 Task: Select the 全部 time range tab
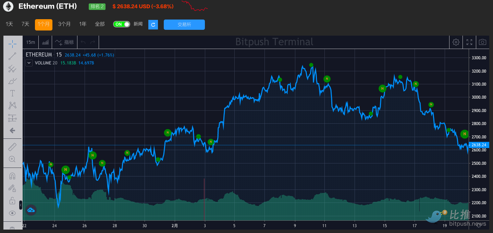pyautogui.click(x=100, y=24)
